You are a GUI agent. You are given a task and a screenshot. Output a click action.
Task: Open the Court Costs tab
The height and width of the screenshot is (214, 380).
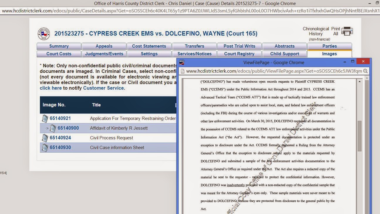coord(59,54)
